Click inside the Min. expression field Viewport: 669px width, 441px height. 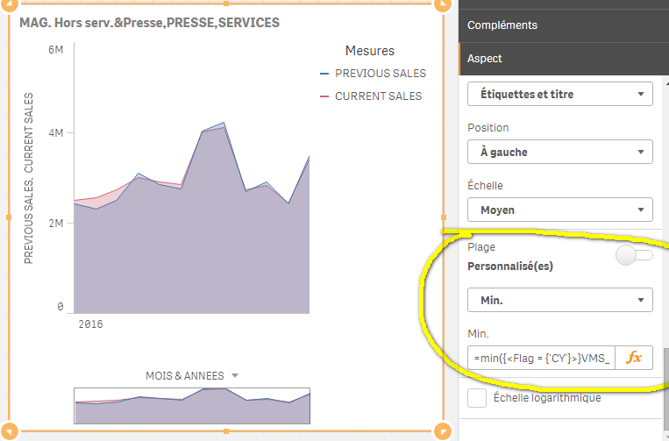pyautogui.click(x=541, y=358)
